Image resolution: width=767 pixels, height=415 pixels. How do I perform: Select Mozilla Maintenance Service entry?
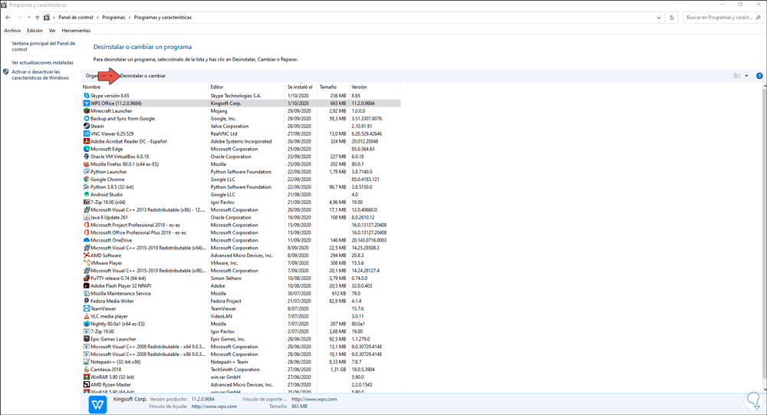241,294
